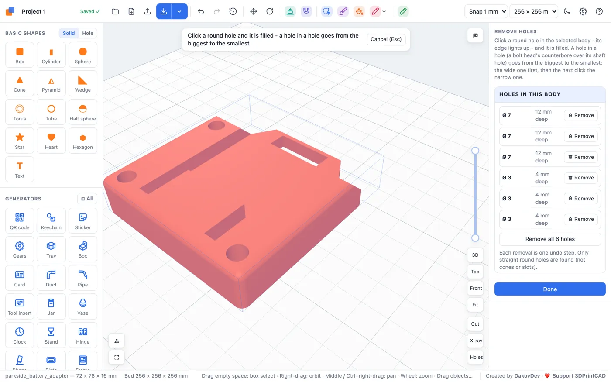Toggle X-ray view mode
The image size is (611, 382).
[476, 341]
